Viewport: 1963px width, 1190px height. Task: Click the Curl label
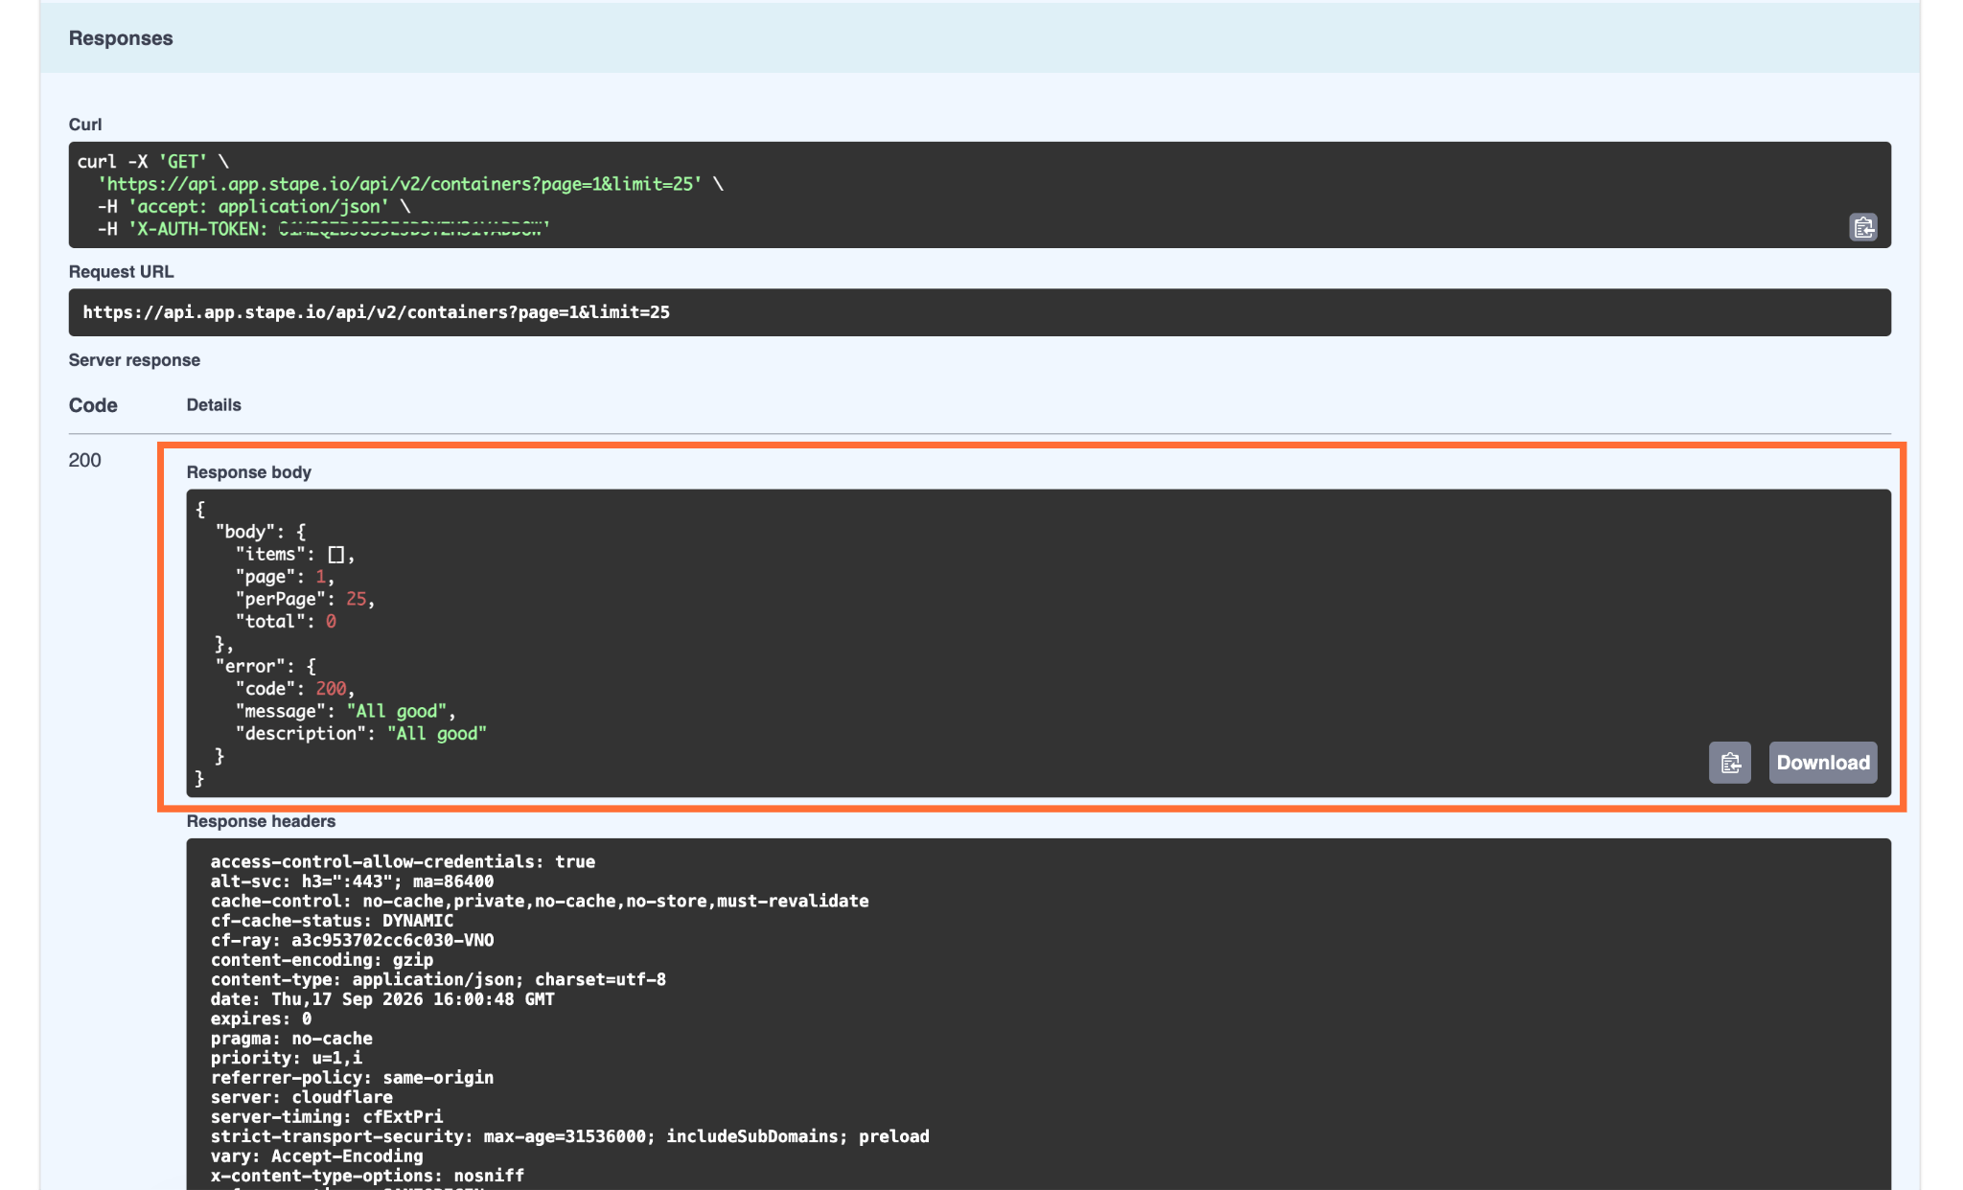[x=85, y=125]
